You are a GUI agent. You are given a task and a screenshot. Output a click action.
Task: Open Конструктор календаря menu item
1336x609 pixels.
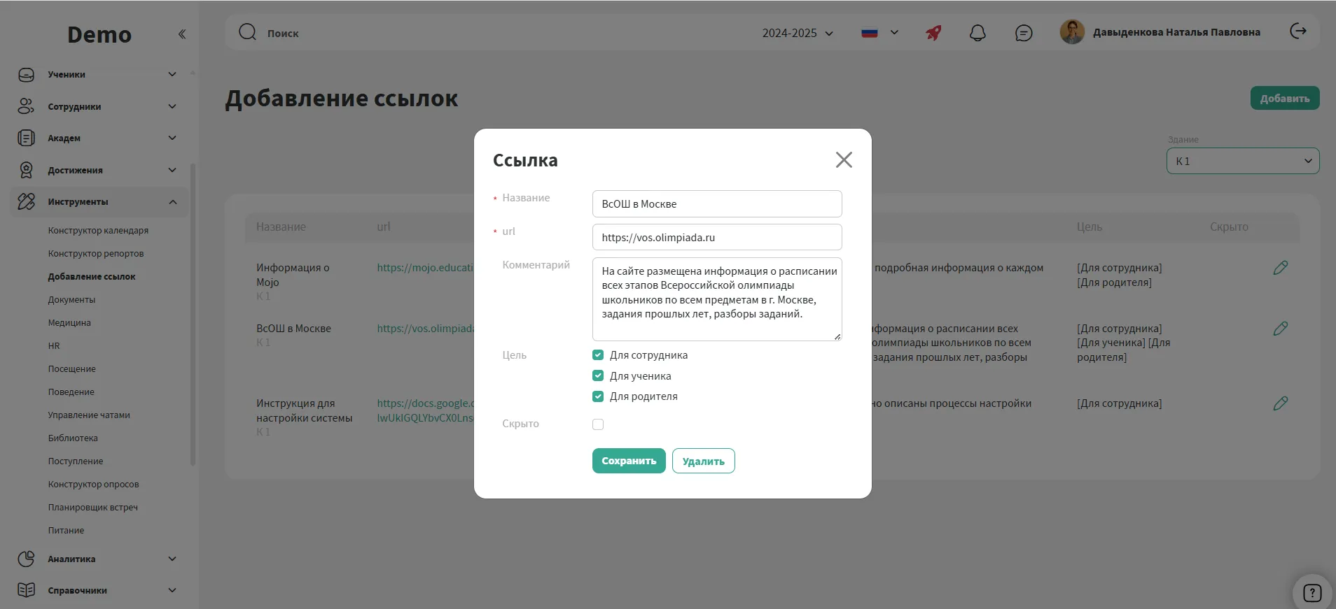(x=98, y=231)
